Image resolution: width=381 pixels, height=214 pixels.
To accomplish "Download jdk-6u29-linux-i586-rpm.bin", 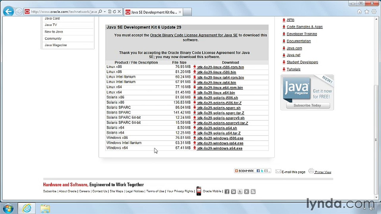I will coord(221,67).
